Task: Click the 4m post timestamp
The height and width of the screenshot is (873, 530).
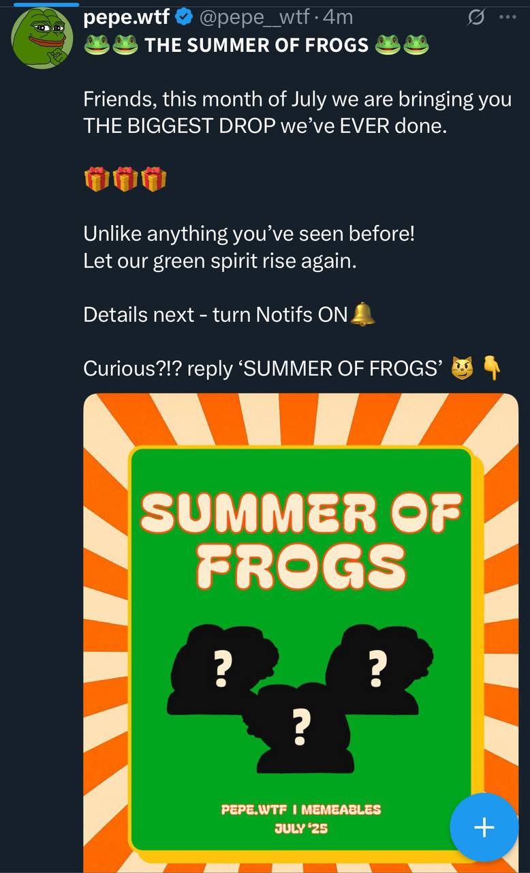Action: coord(340,17)
